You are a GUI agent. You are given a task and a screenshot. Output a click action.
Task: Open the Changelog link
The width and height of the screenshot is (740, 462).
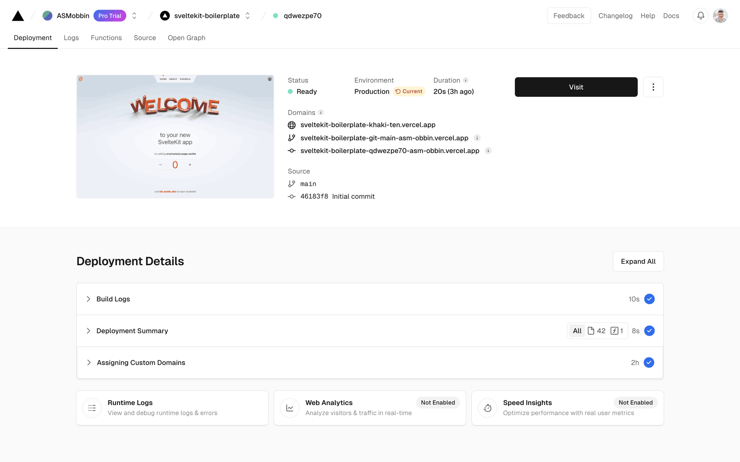coord(615,16)
